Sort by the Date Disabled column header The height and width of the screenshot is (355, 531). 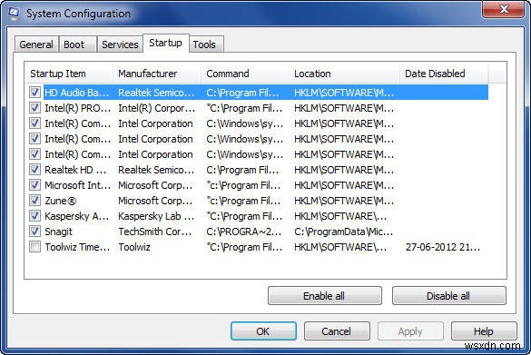(444, 74)
